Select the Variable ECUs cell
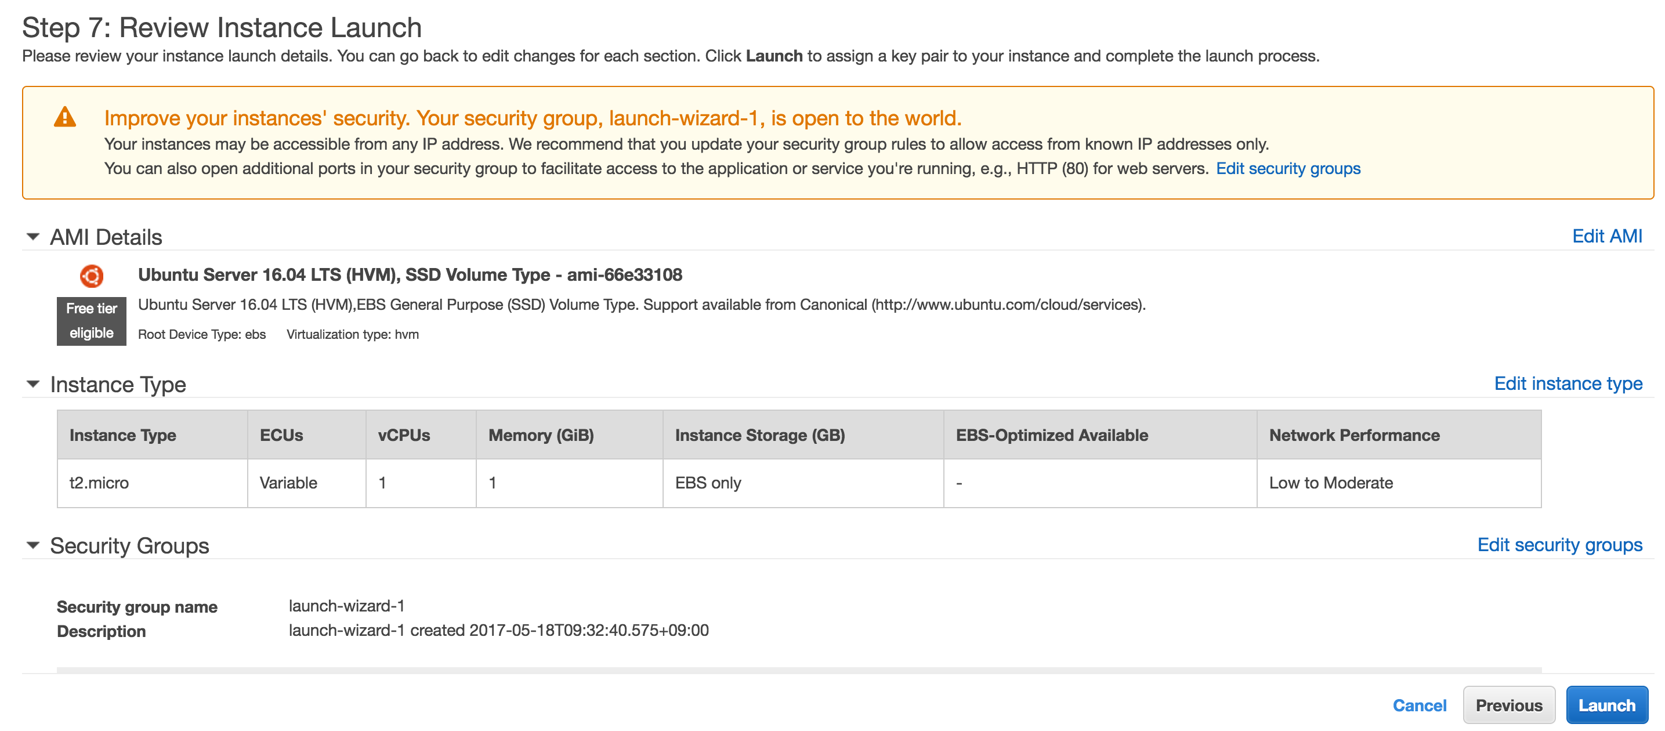The width and height of the screenshot is (1665, 731). click(x=306, y=483)
